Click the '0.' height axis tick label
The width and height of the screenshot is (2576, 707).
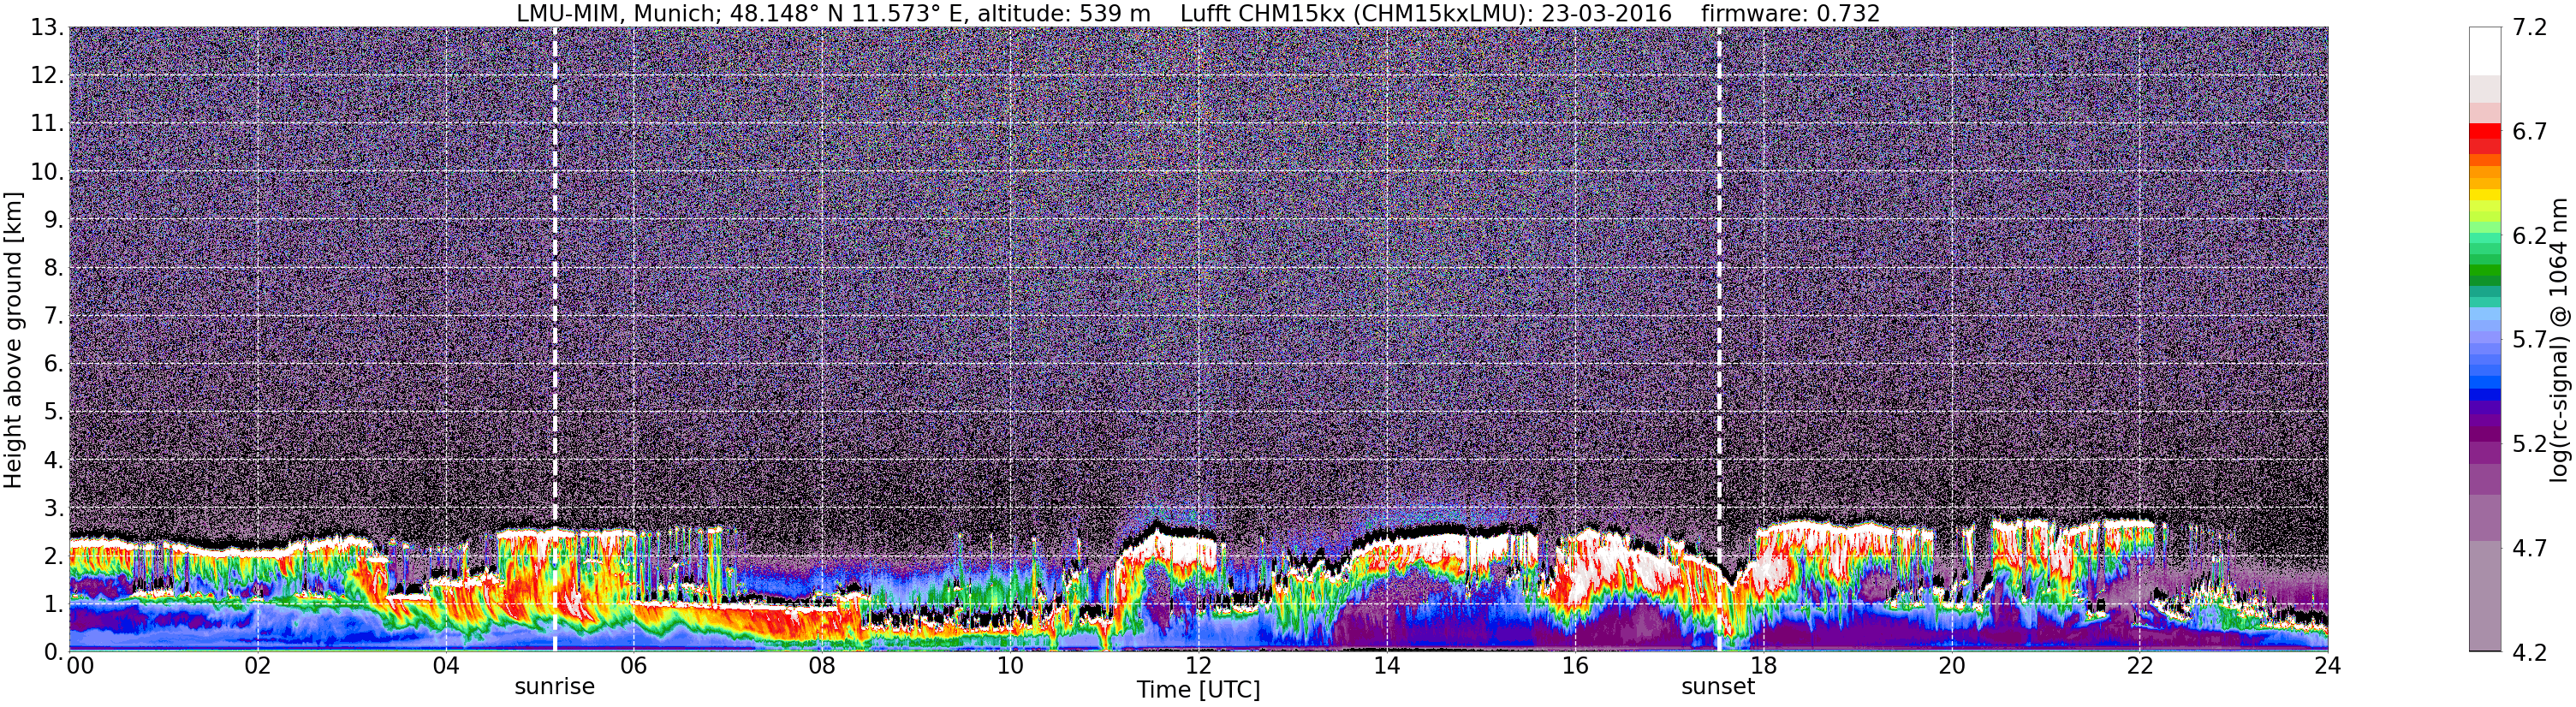click(x=54, y=651)
